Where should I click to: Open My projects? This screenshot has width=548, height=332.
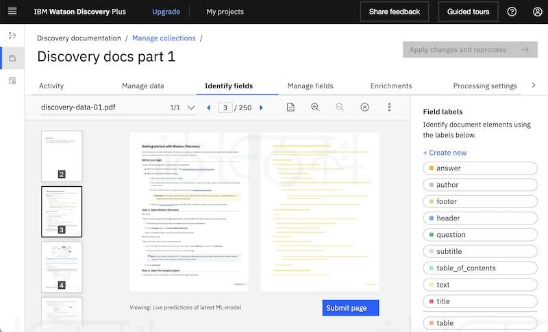coord(225,12)
